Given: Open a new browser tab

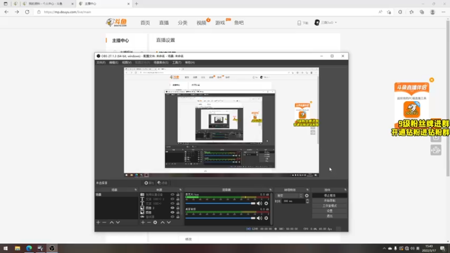Looking at the screenshot, I should click(137, 4).
